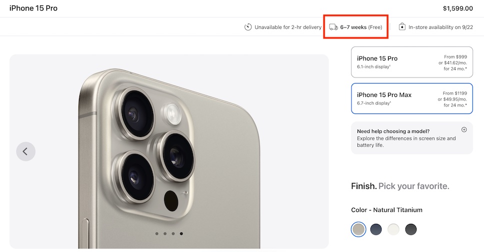This screenshot has width=484, height=252.
Task: Click the delivery truck icon
Action: tap(333, 27)
